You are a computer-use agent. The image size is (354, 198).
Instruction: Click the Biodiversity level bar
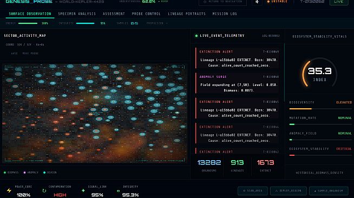tap(320, 109)
